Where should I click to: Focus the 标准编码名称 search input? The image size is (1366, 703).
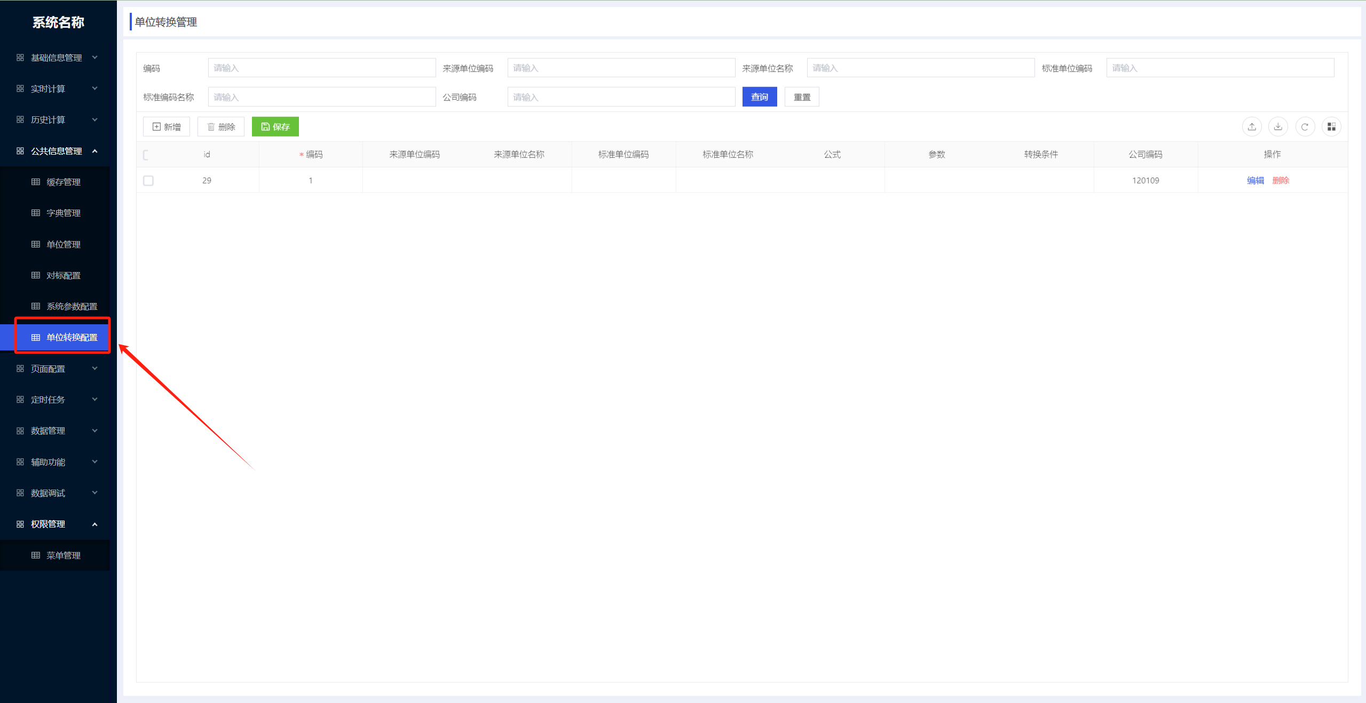[322, 97]
